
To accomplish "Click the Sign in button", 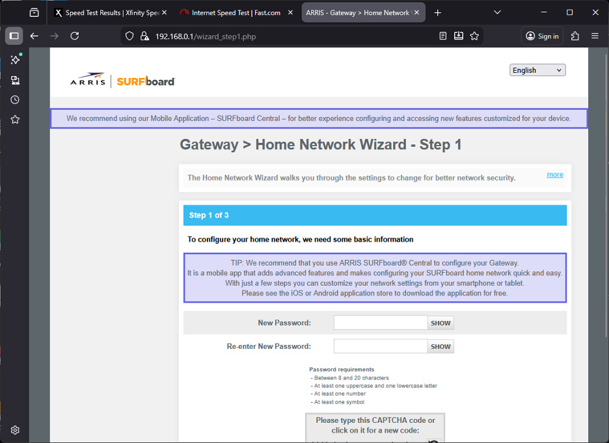I will 542,36.
